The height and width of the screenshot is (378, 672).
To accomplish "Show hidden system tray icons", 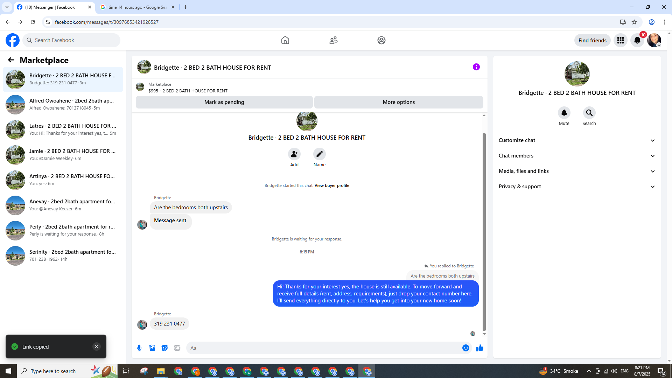I will [589, 371].
